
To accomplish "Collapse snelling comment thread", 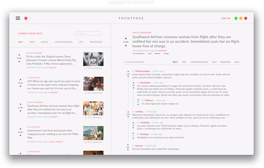I will [x=133, y=112].
